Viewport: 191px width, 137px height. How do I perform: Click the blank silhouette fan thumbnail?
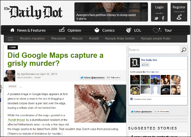click(155, 90)
